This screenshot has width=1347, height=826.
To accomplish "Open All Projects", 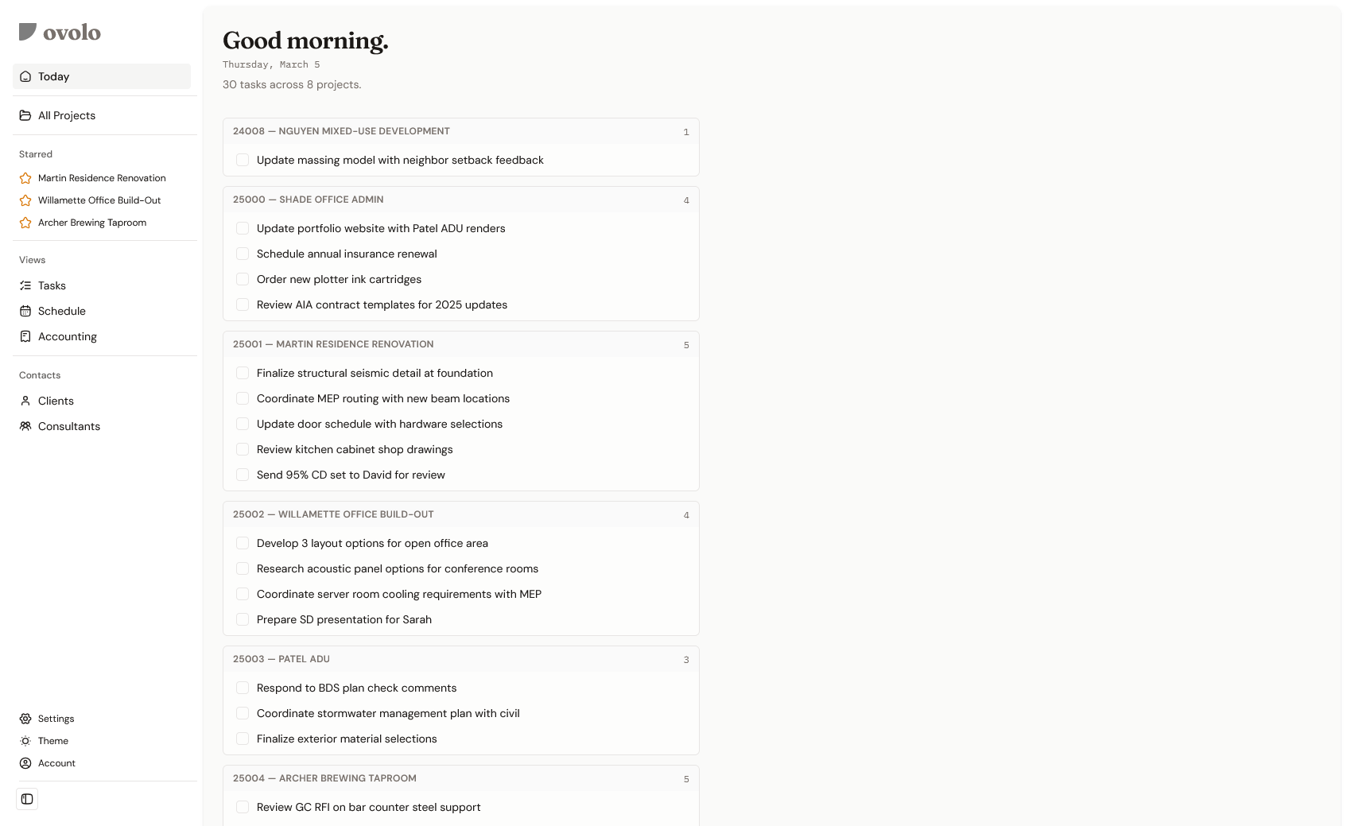I will click(67, 115).
